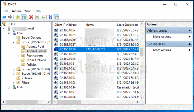Sort by Lease Expiration column header
Viewport: 194px width, 112px height.
(127, 25)
